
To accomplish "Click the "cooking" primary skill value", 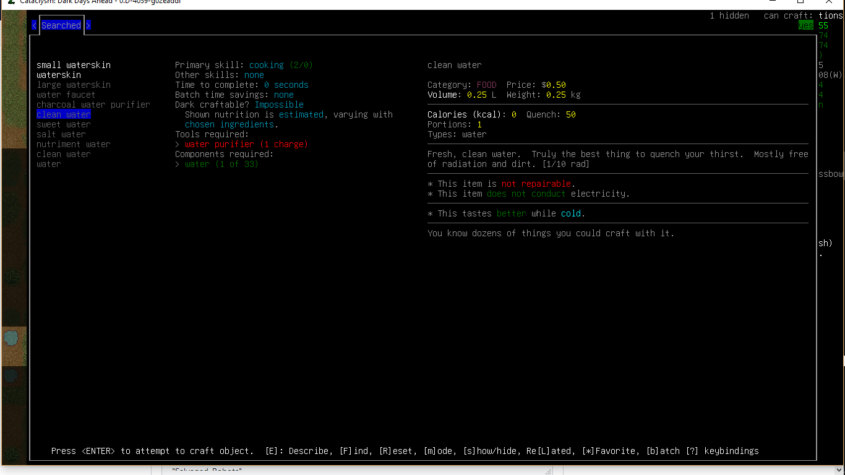I will coord(267,65).
